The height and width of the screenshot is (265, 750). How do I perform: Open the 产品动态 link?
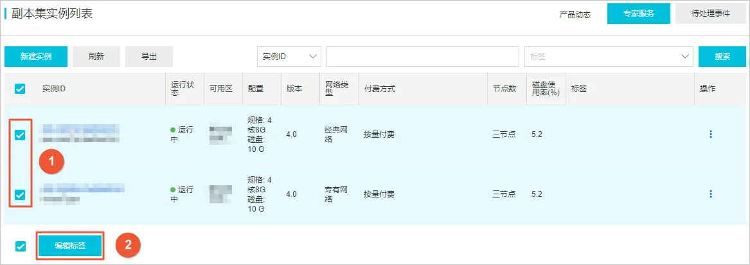(575, 14)
